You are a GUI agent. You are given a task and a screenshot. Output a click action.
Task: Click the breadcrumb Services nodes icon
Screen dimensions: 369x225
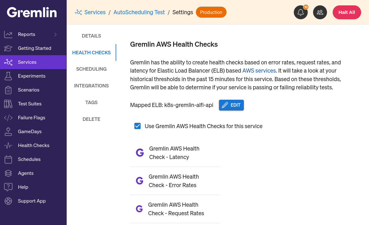tap(78, 12)
